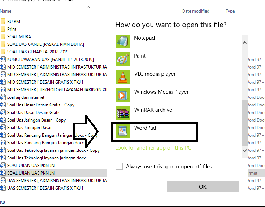Select the 'Print' folder name
Image resolution: width=265 pixels, height=207 pixels.
pos(12,29)
